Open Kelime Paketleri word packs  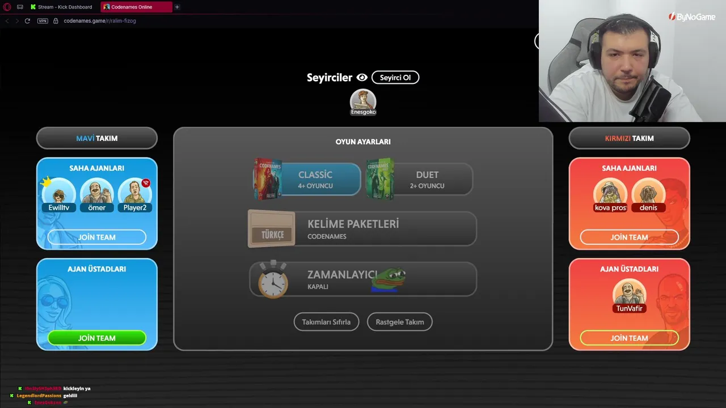[x=363, y=229]
